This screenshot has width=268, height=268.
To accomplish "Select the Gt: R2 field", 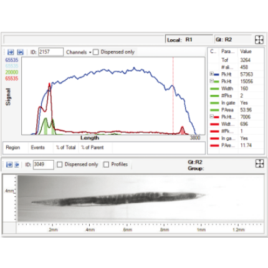I will [233, 39].
